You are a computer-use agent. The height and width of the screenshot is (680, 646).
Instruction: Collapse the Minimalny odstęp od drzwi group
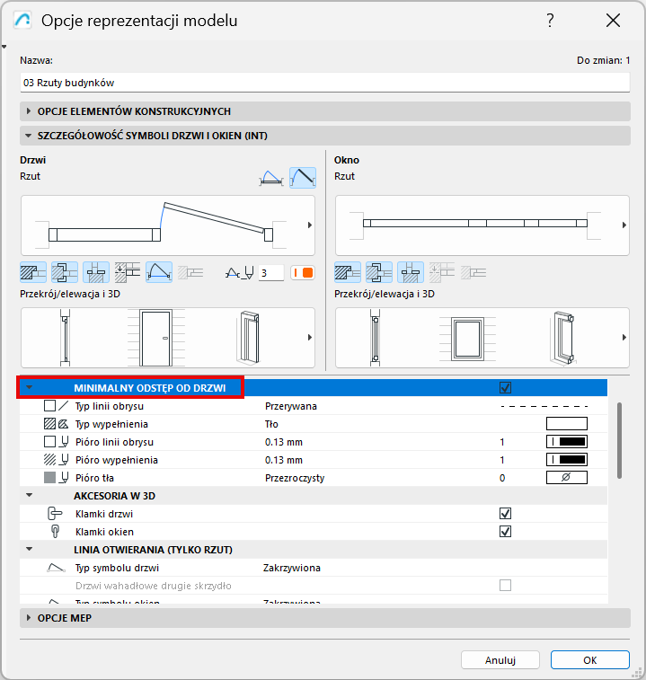click(x=29, y=387)
